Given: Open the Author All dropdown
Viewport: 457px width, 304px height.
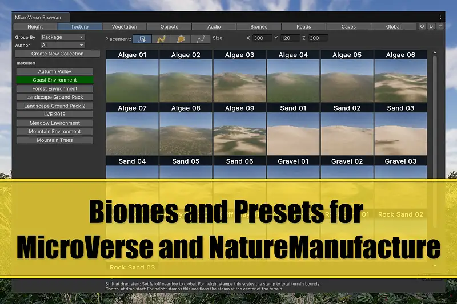Looking at the screenshot, I should tap(63, 45).
